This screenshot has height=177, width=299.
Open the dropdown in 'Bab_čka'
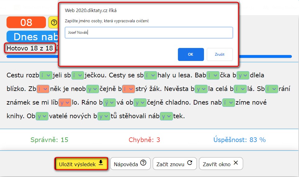click(213, 75)
